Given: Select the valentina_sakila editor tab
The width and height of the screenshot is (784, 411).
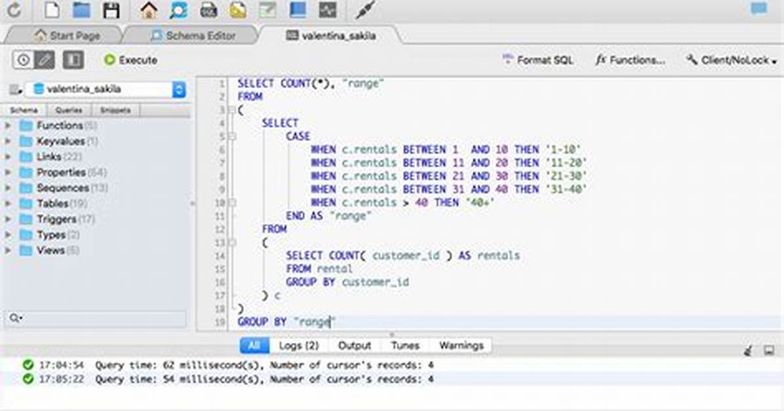Looking at the screenshot, I should (330, 35).
